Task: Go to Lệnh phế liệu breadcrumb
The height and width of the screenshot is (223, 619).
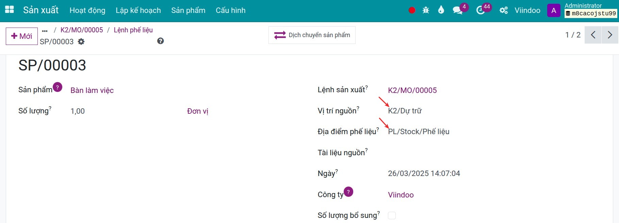Action: click(x=133, y=30)
